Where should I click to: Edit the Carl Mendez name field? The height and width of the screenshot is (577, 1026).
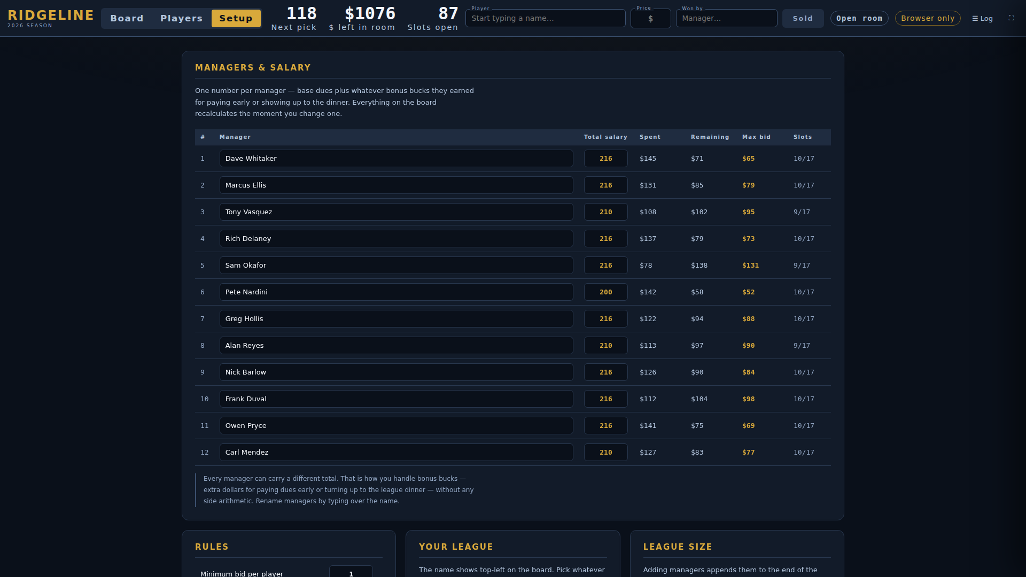tap(396, 453)
